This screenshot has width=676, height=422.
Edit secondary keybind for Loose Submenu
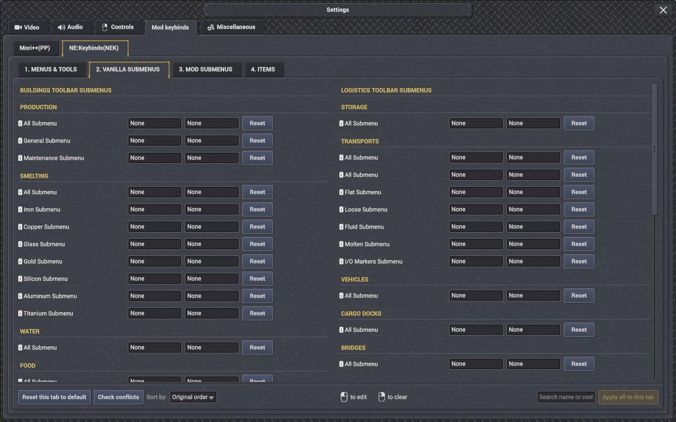click(533, 210)
